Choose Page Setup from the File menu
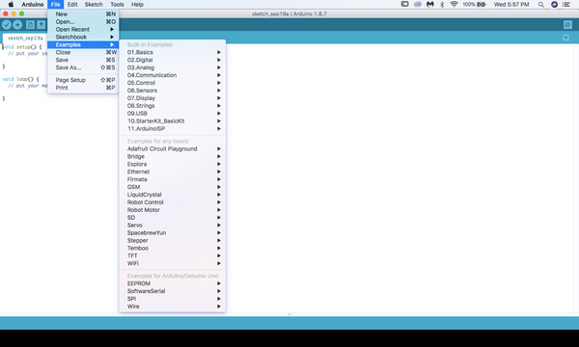Screen dimensions: 579x347 pos(83,80)
